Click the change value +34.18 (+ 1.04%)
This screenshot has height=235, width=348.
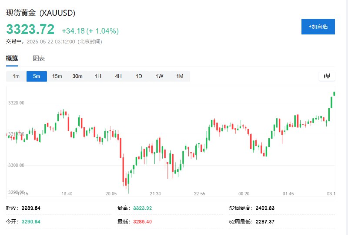click(90, 31)
